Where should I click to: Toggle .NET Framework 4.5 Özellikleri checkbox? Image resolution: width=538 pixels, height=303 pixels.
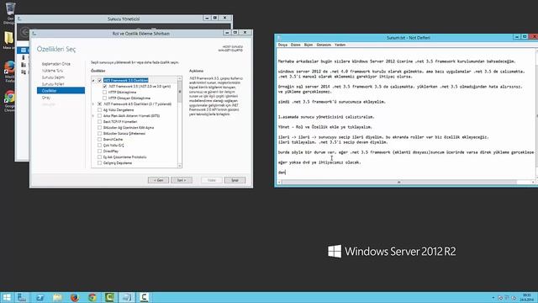point(99,104)
